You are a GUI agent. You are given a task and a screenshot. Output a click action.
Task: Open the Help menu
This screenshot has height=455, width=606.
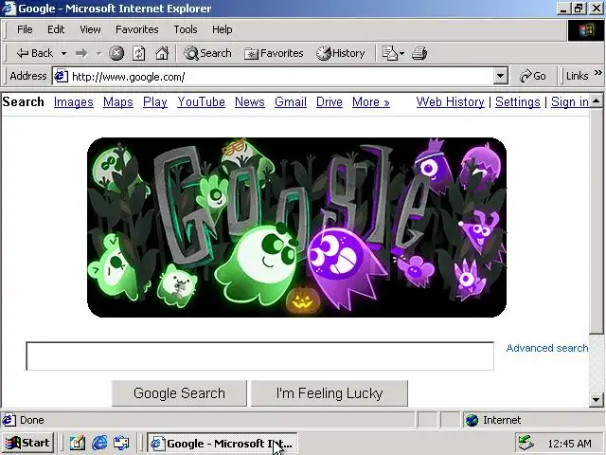(222, 29)
